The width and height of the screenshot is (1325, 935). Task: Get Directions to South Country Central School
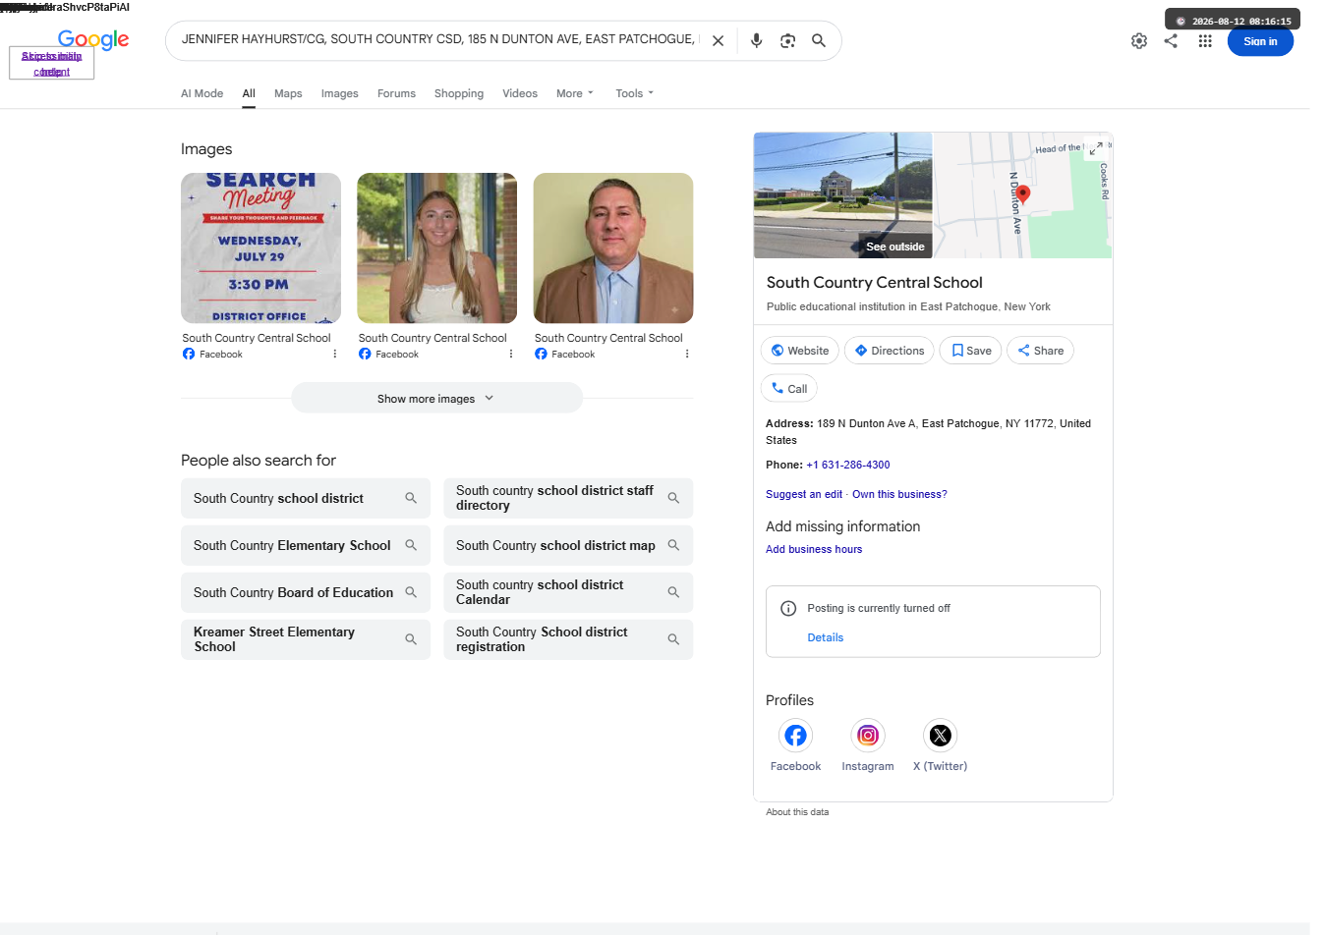click(890, 351)
